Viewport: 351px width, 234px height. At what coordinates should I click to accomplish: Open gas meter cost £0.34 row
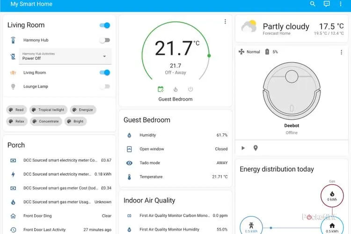(x=59, y=188)
